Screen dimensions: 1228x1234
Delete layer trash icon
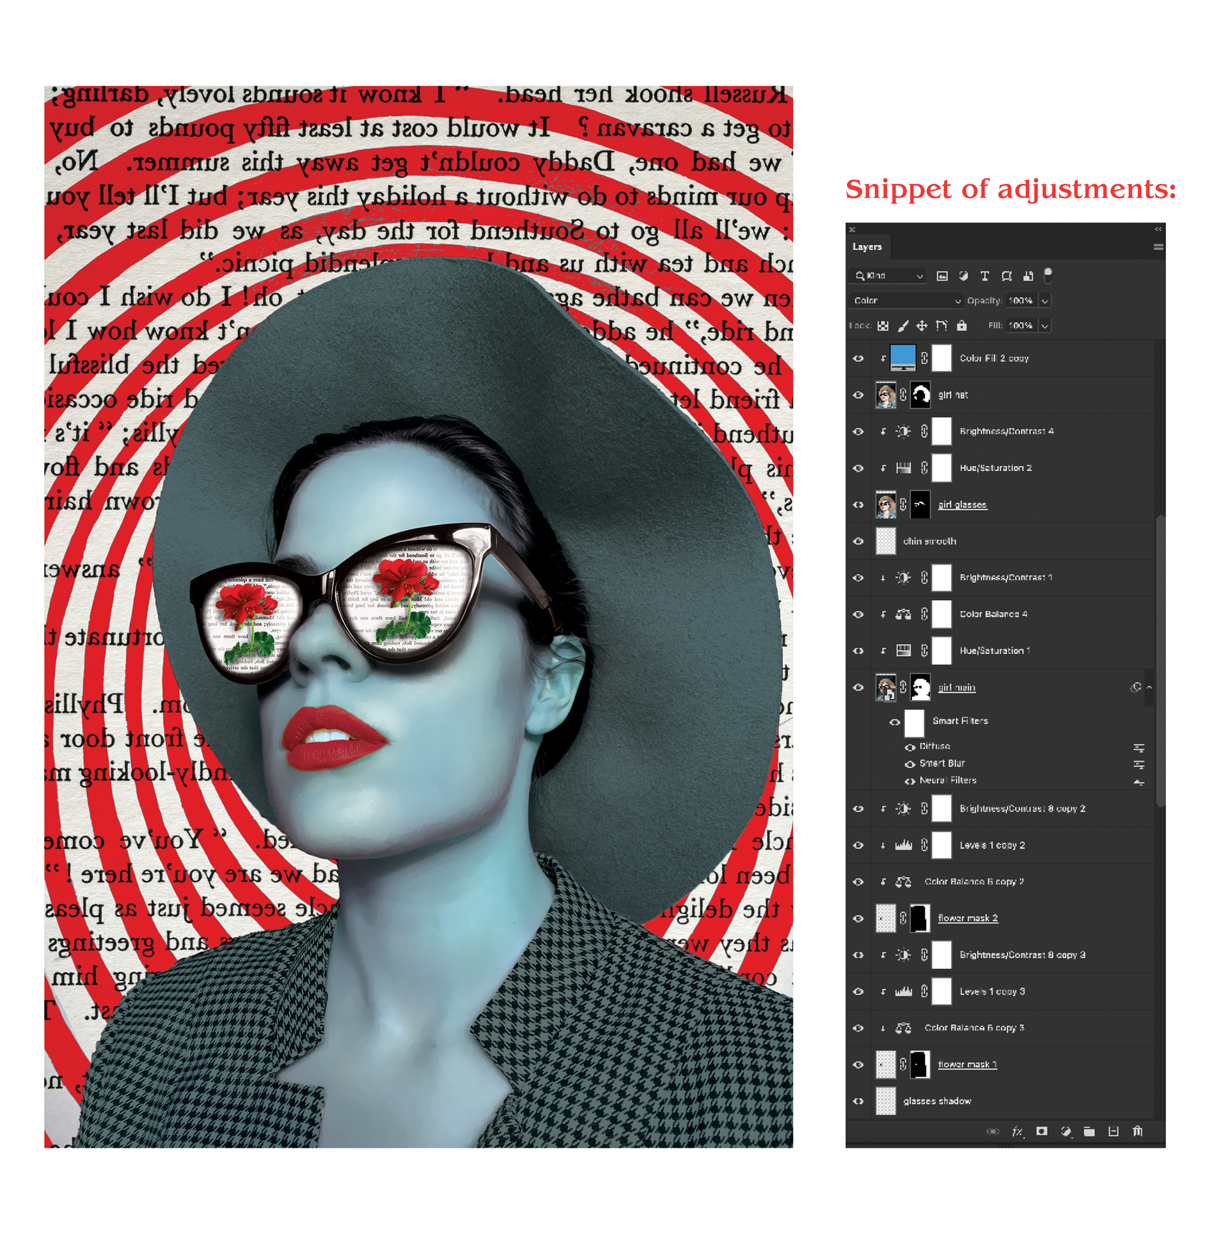tap(1137, 1131)
